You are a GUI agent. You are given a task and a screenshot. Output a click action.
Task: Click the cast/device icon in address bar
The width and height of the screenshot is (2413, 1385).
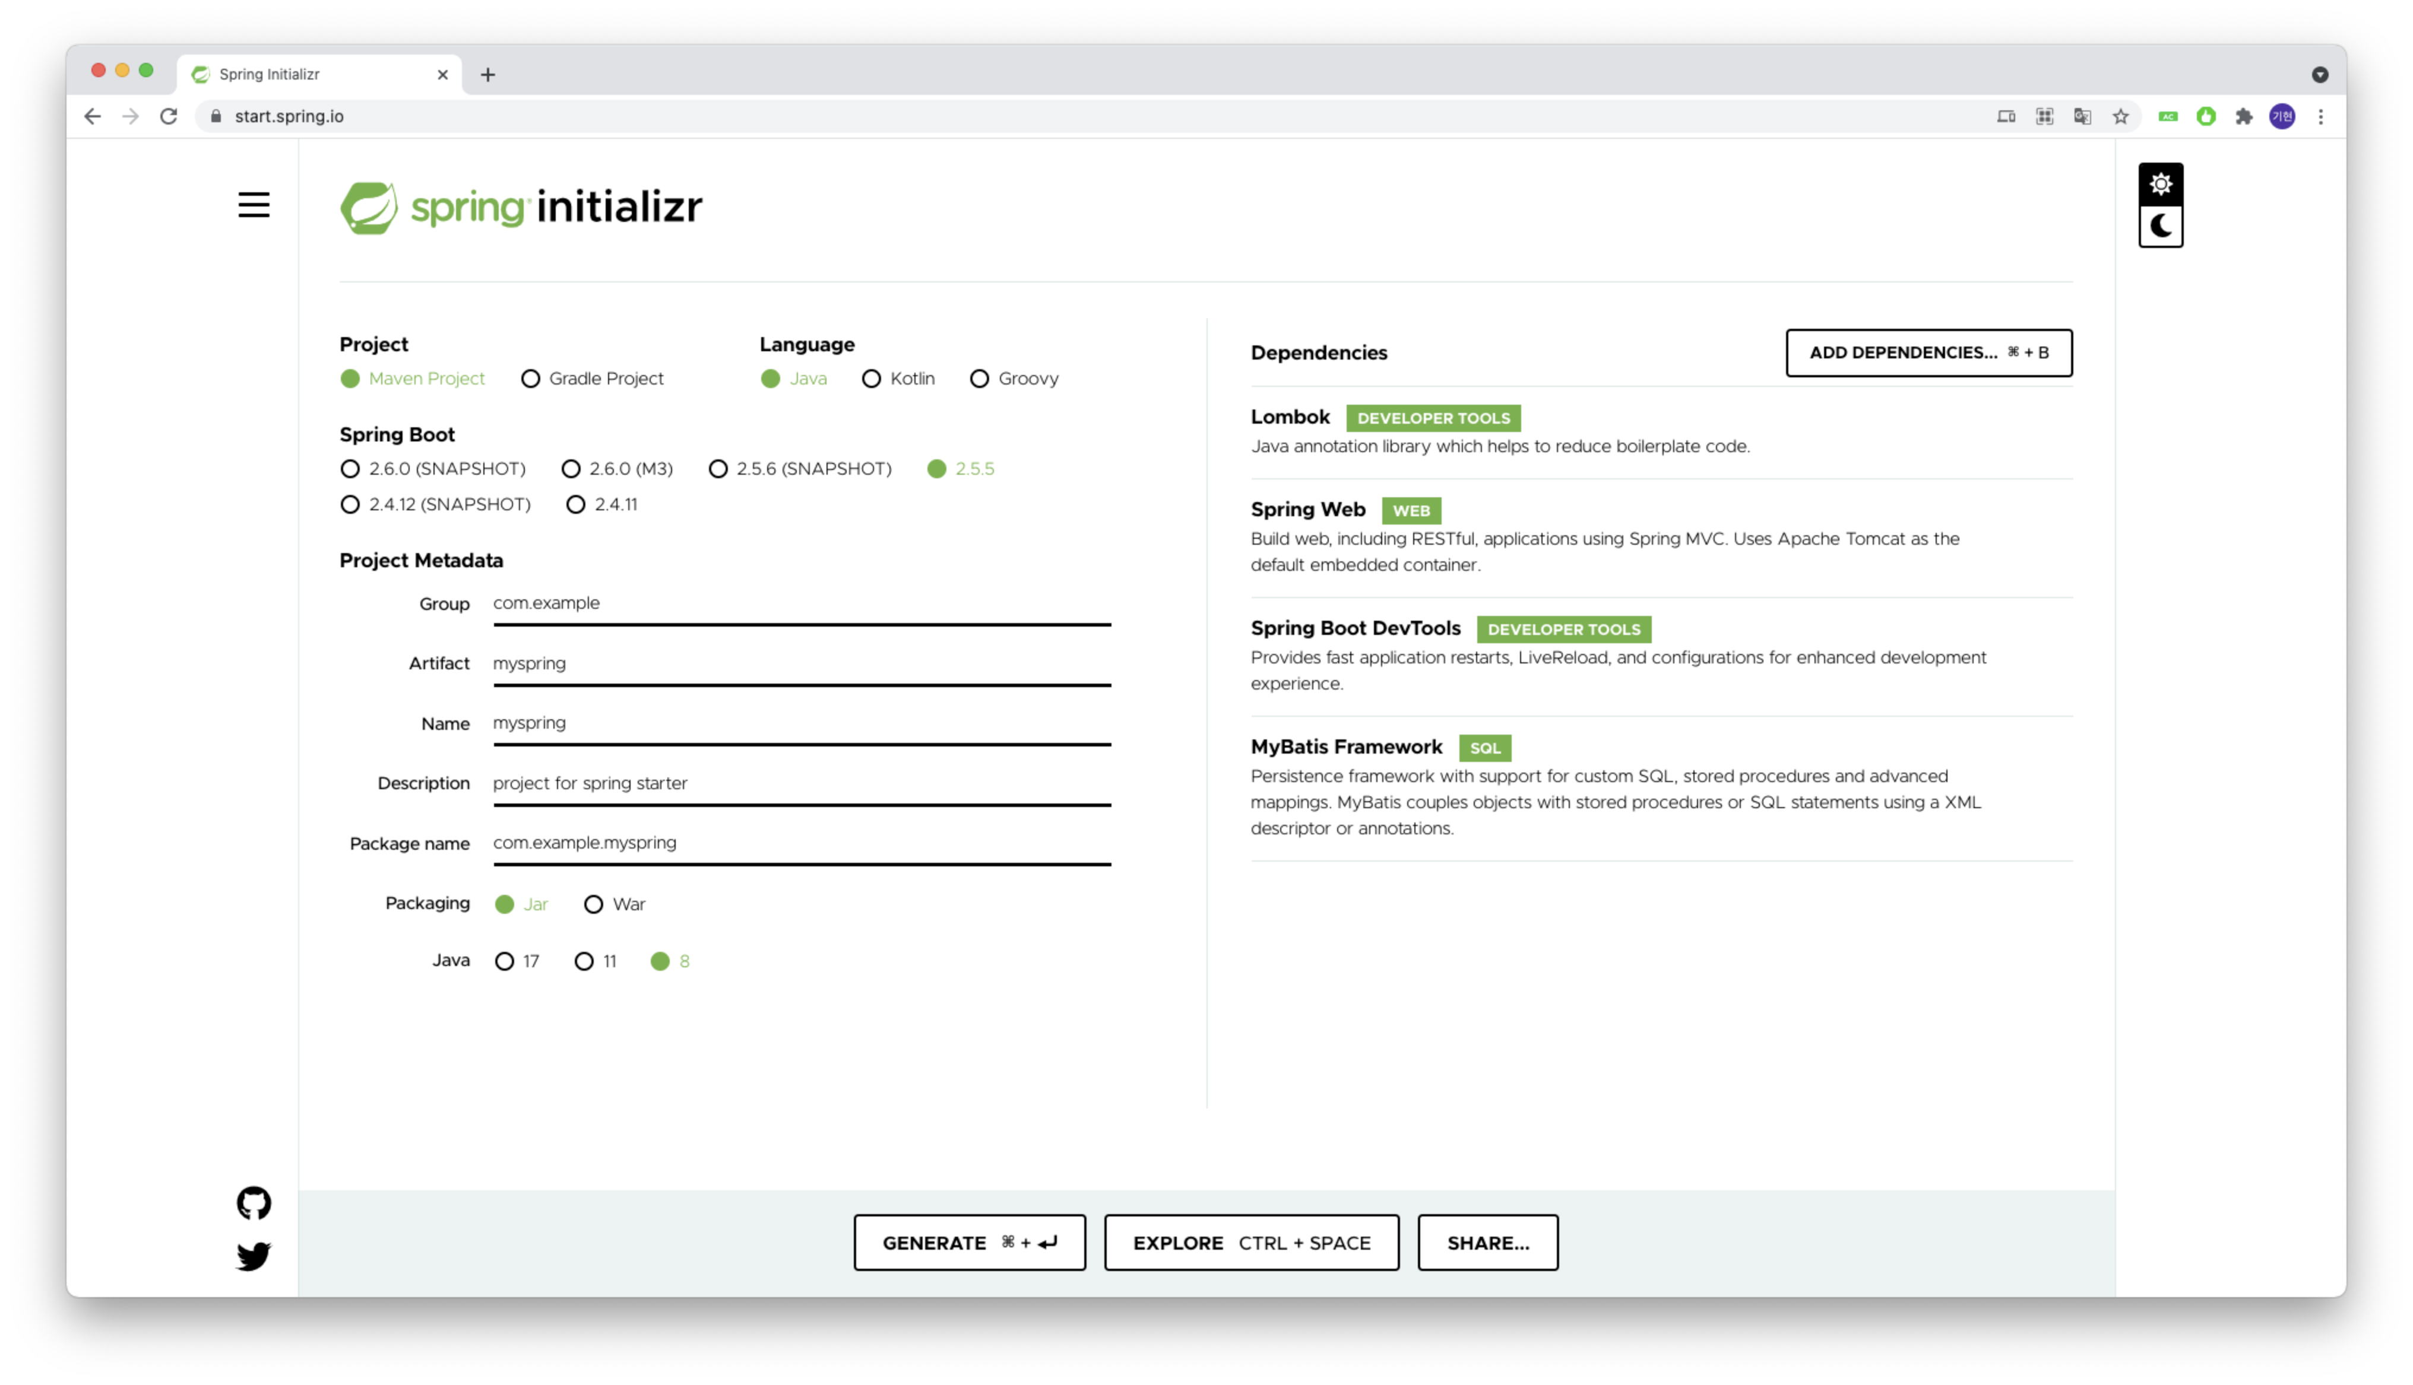(2006, 116)
